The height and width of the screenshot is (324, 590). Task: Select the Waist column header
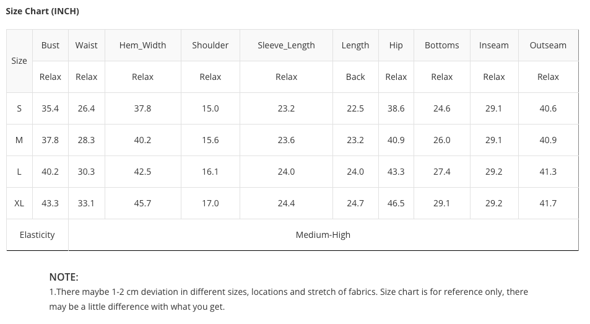86,45
